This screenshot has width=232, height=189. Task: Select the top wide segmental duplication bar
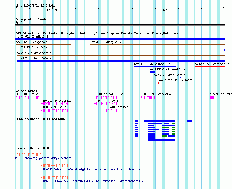(x=160, y=121)
